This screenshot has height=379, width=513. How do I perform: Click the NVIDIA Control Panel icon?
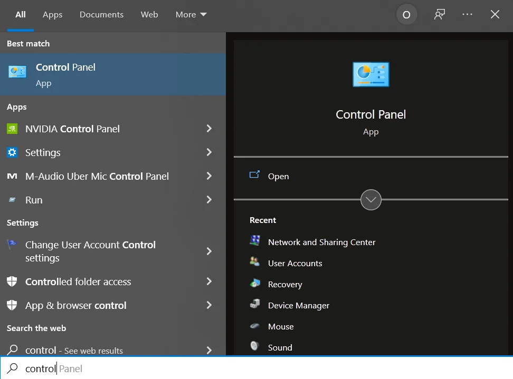[x=12, y=129]
